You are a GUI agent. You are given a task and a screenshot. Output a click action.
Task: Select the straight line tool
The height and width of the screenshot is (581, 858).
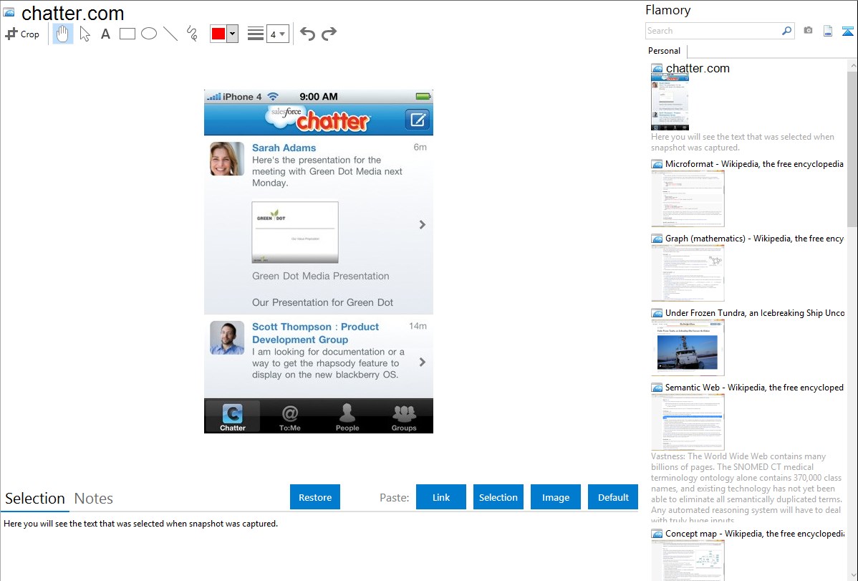(170, 34)
